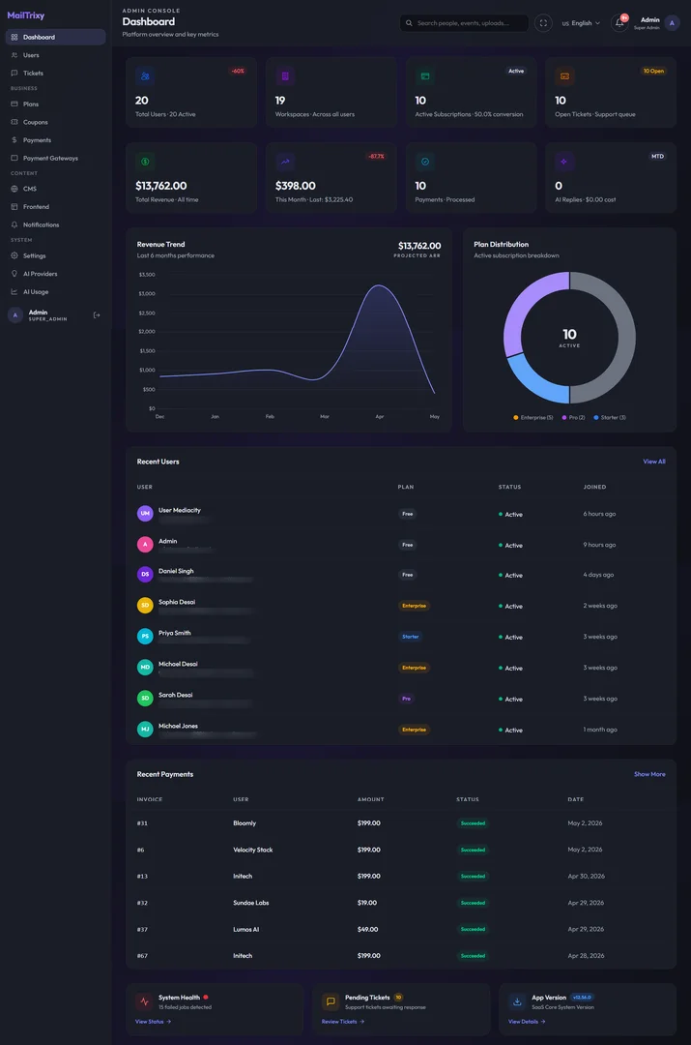Screen dimensions: 691x1045
Task: Open the Admin profile avatar menu
Action: coord(672,23)
